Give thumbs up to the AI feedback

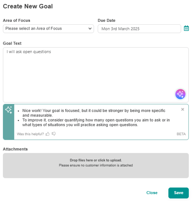[x=47, y=134]
